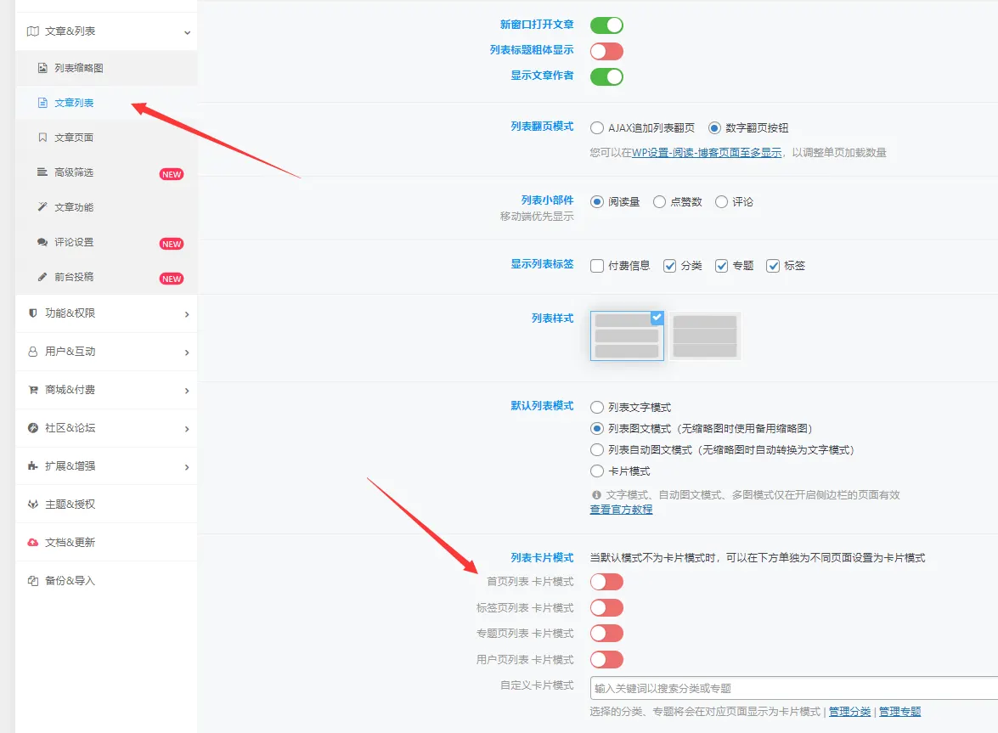Viewport: 998px width, 733px height.
Task: Choose 阅读量 for list widget
Action: (x=597, y=201)
